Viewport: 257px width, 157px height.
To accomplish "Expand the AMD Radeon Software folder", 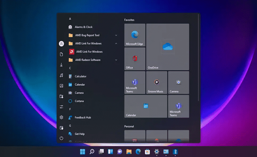I will tap(116, 60).
